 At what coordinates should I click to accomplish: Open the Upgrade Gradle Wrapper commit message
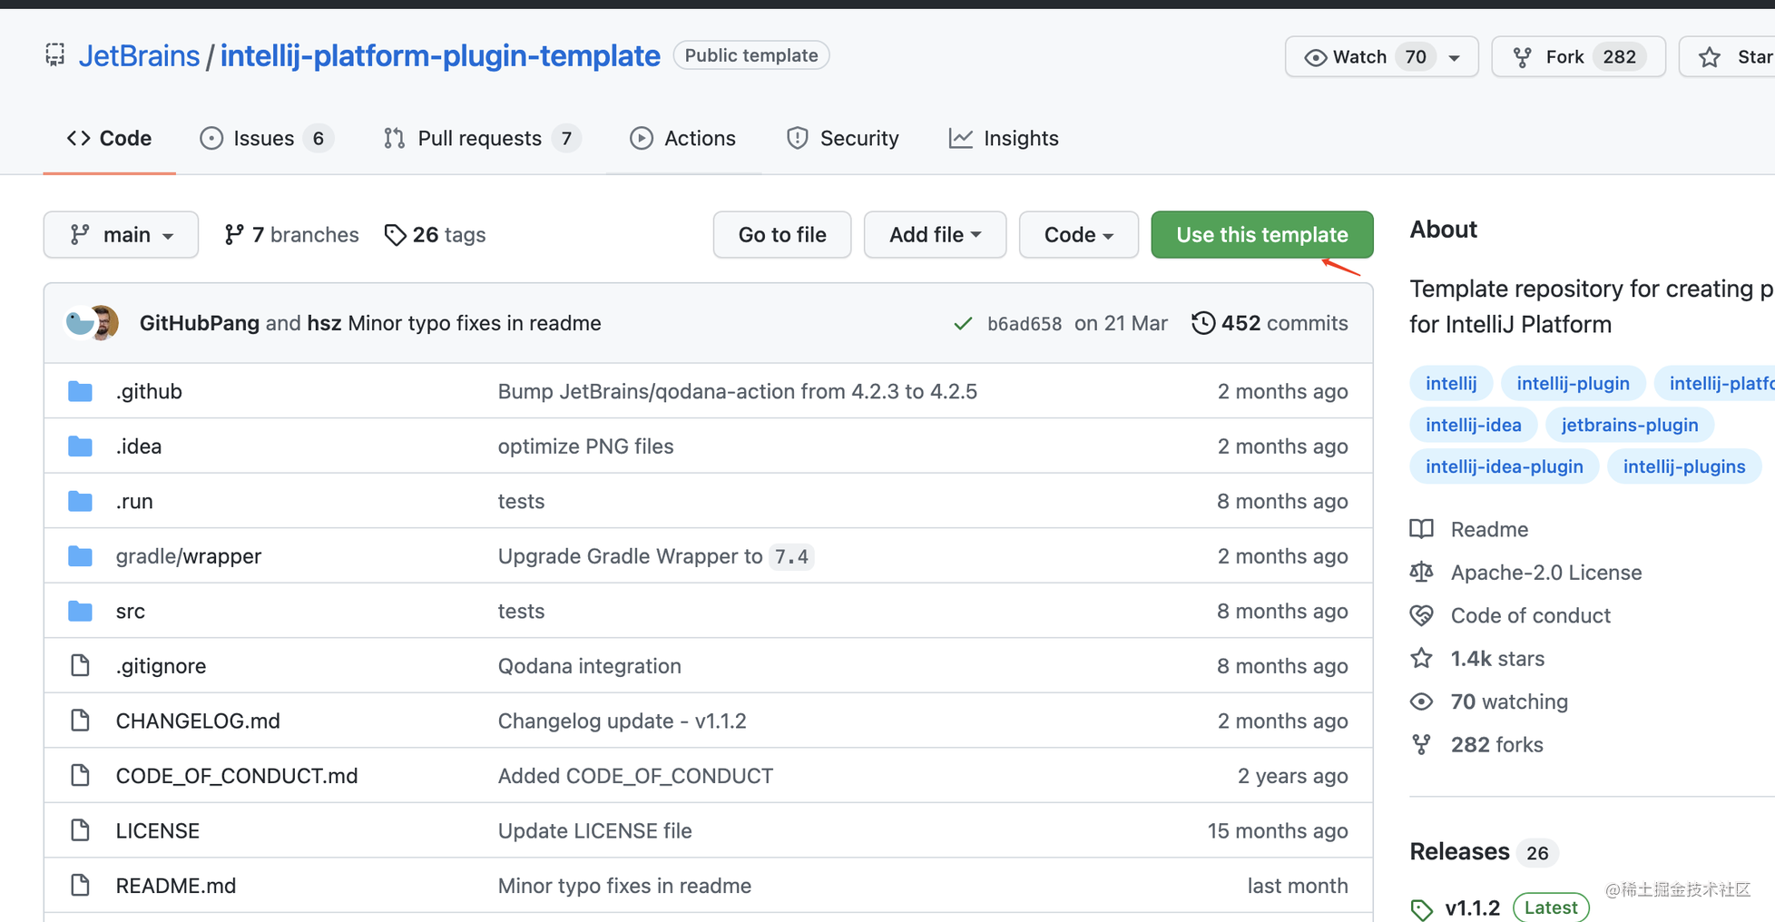[655, 556]
